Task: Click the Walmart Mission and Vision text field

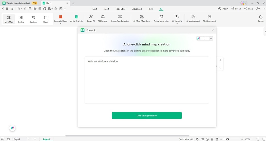Action: click(147, 80)
